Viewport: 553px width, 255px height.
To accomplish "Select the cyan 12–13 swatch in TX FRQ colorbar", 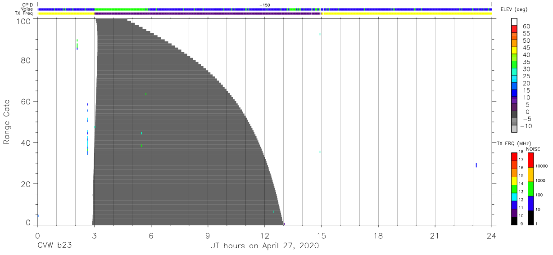I will click(x=514, y=197).
